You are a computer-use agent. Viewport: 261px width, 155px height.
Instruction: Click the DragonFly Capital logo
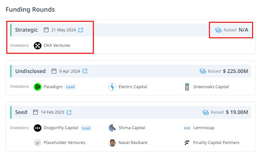tap(38, 128)
